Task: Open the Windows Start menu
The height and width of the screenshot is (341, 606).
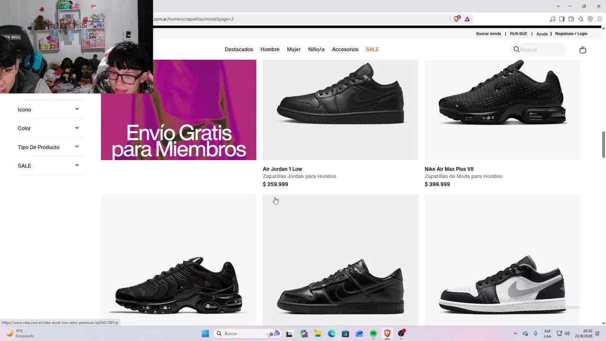Action: (205, 333)
